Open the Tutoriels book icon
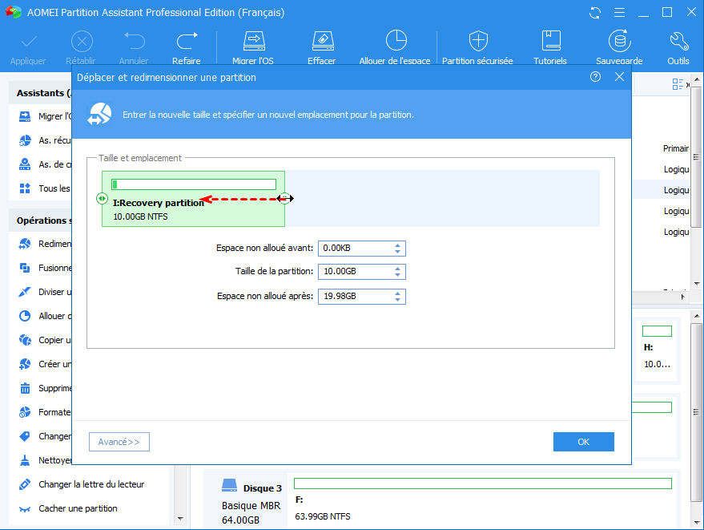 [x=551, y=41]
